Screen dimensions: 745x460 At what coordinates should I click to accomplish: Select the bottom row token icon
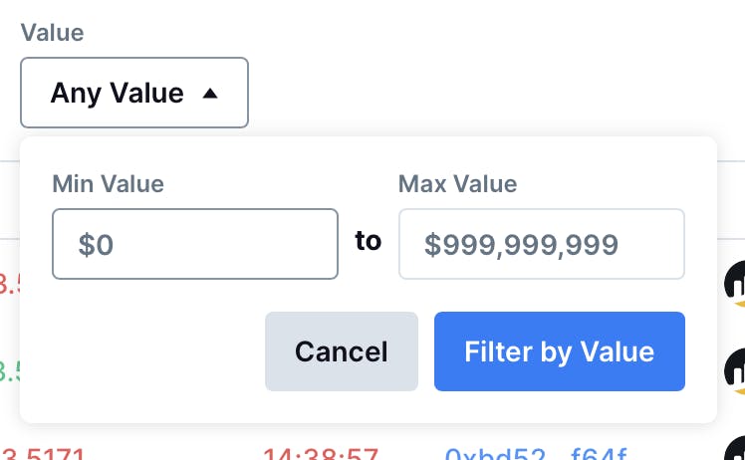[735, 450]
